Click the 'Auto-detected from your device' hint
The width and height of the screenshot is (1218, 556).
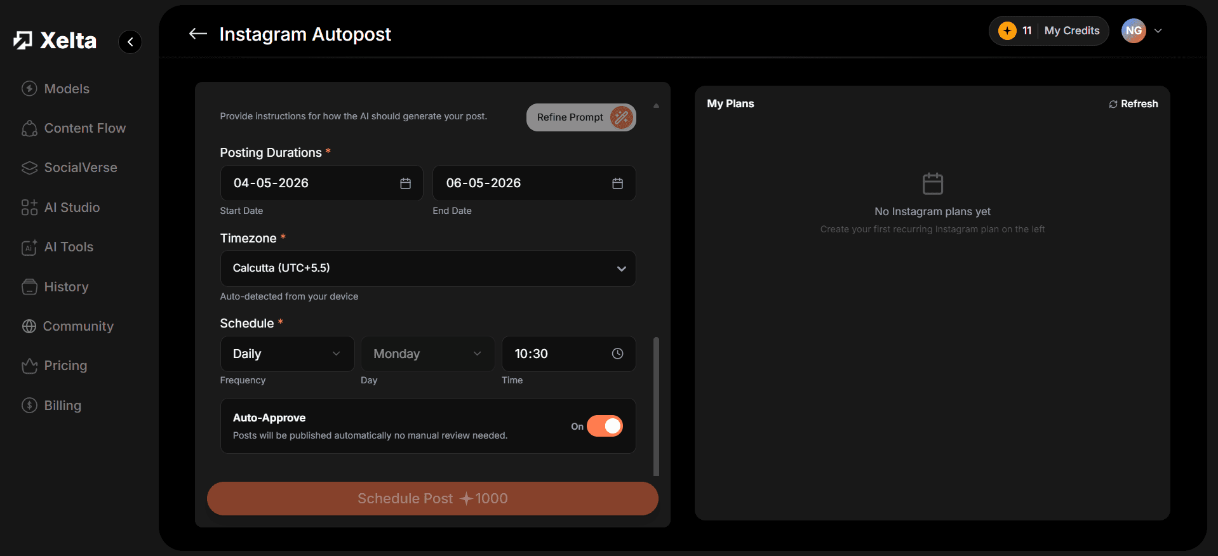point(289,296)
